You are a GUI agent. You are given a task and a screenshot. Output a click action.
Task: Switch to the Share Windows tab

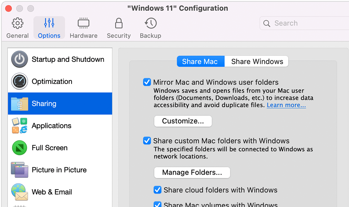point(257,61)
